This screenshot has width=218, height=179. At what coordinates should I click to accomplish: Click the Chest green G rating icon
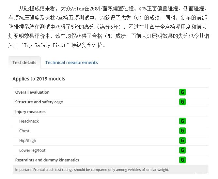click(182, 131)
